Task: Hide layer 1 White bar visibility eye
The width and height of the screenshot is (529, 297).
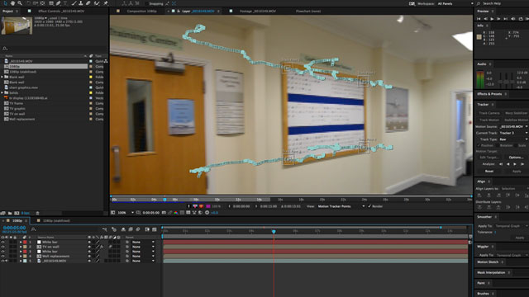Action: pyautogui.click(x=2, y=242)
